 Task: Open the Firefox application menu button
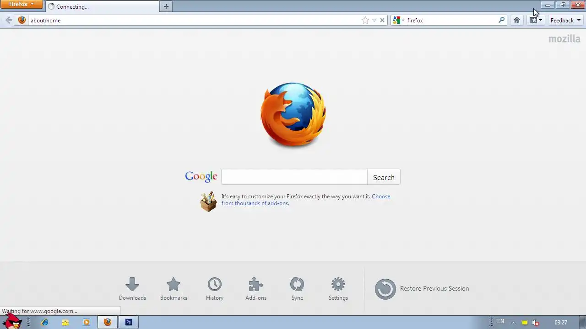click(x=22, y=4)
